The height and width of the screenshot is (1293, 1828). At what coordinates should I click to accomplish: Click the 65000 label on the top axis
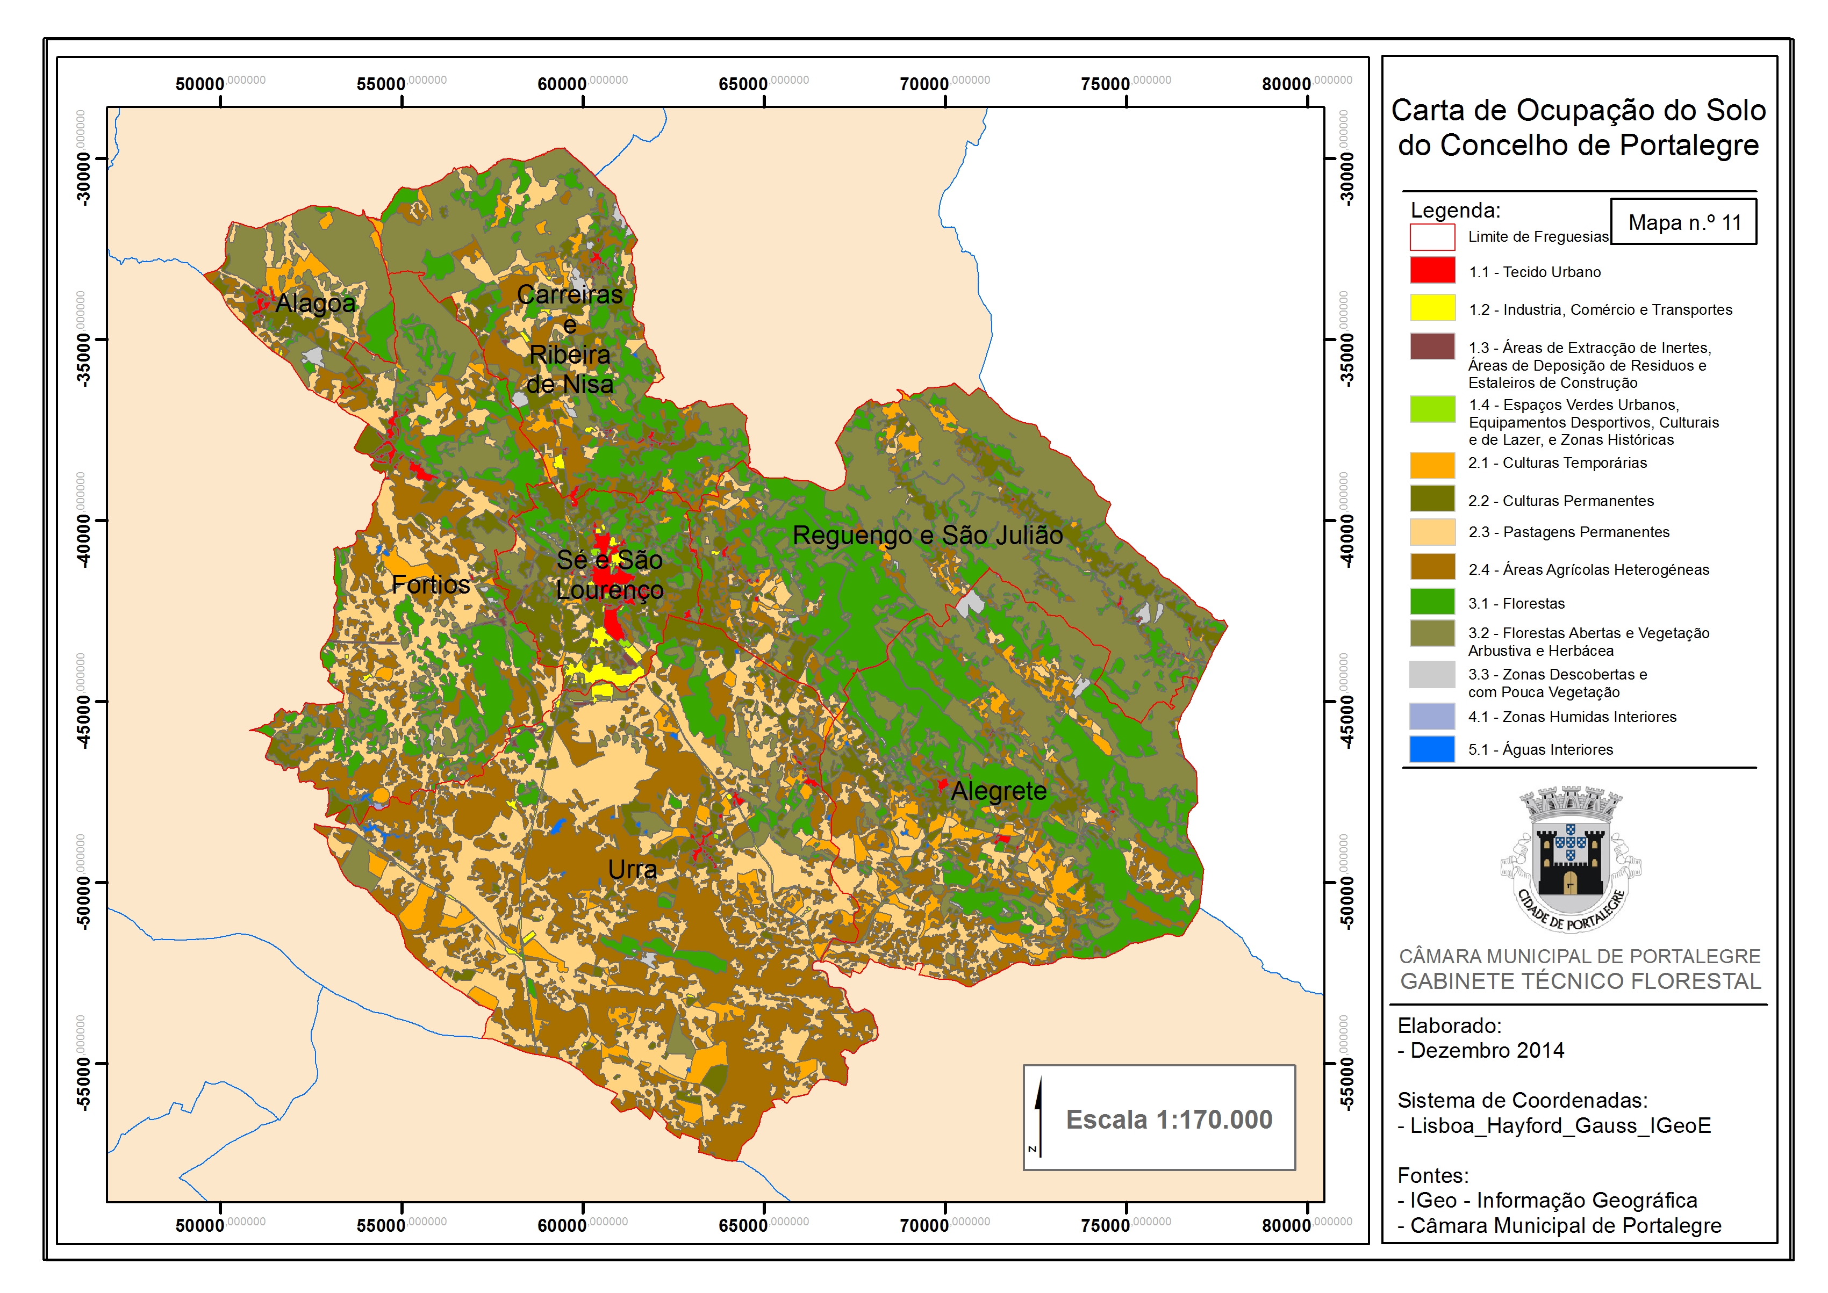[x=763, y=83]
